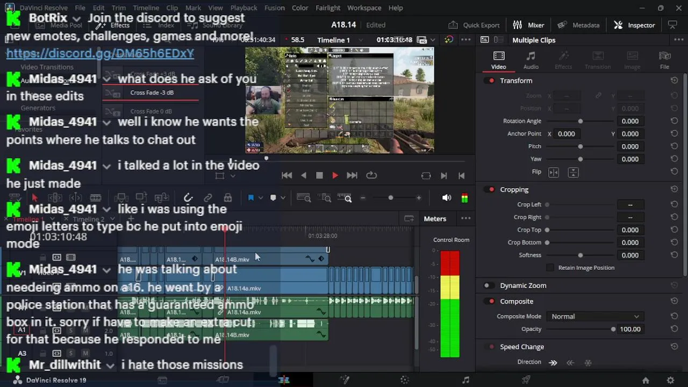The height and width of the screenshot is (387, 688).
Task: Expand the BotRix chat username chevron
Action: (76, 18)
